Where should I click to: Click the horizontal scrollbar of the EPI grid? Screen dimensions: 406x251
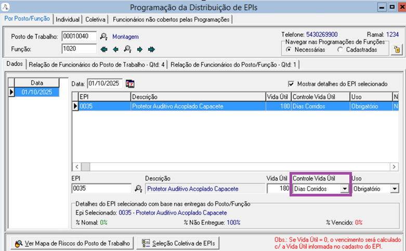pyautogui.click(x=234, y=166)
